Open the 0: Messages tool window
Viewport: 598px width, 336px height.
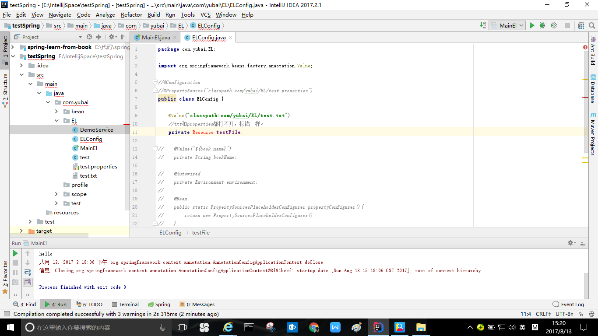tap(197, 304)
